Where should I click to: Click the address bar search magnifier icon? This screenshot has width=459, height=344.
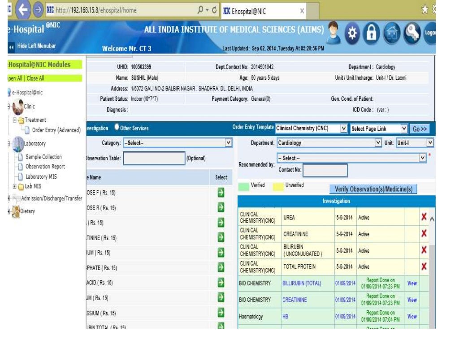[x=200, y=10]
